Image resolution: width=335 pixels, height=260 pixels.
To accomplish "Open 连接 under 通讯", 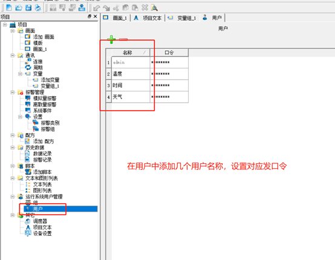I will [x=38, y=62].
